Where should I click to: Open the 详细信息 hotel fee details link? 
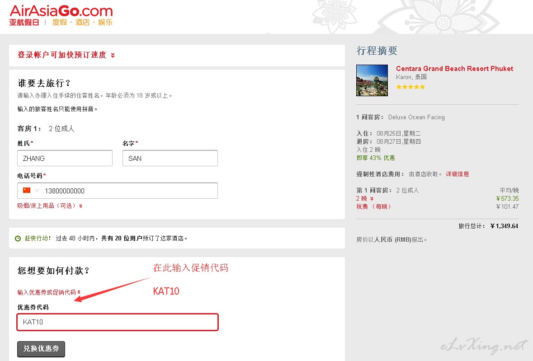(457, 174)
